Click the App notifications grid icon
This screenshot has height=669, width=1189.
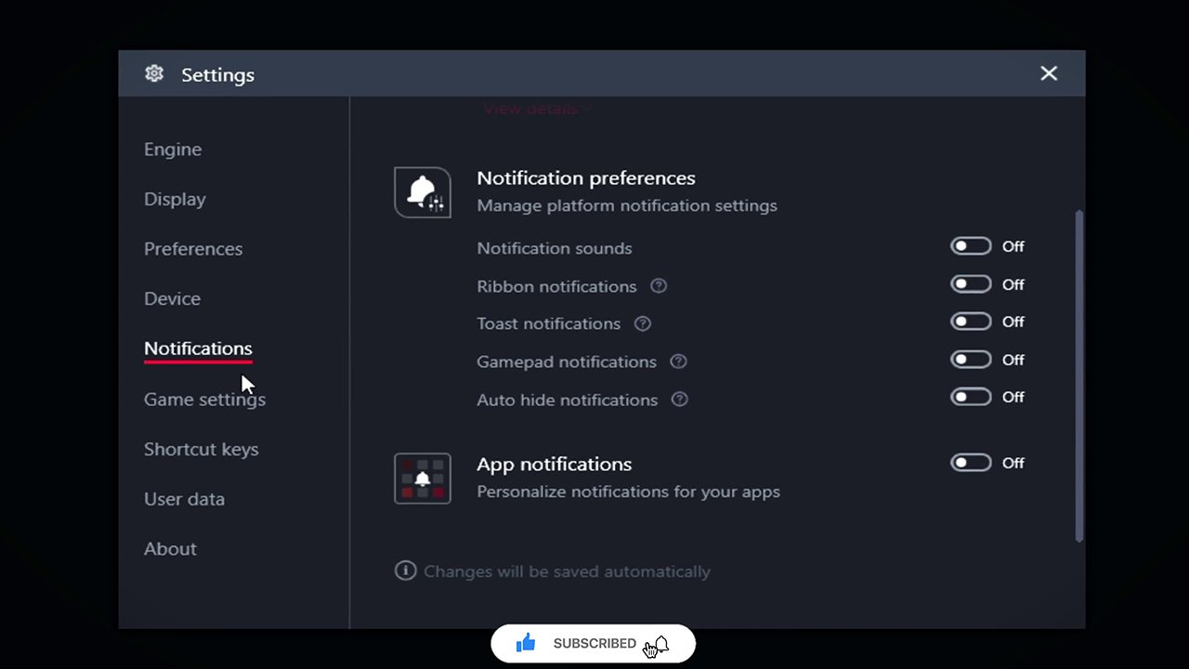[x=423, y=479]
